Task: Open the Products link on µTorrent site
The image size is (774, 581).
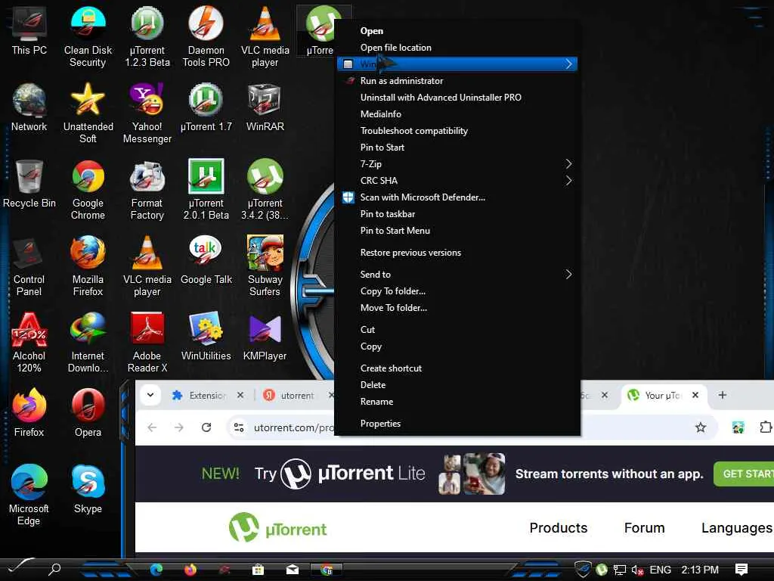Action: tap(559, 527)
